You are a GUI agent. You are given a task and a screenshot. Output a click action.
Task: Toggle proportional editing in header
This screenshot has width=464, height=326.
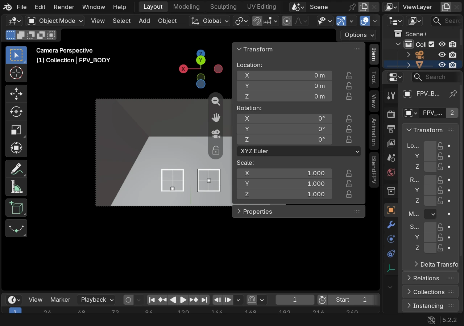click(x=287, y=21)
